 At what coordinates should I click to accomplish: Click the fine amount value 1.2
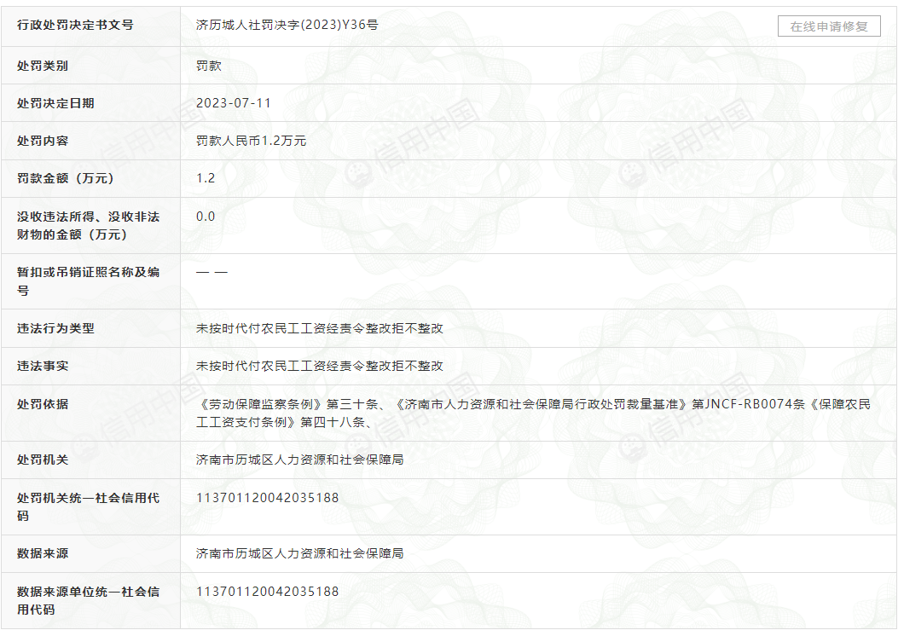206,178
